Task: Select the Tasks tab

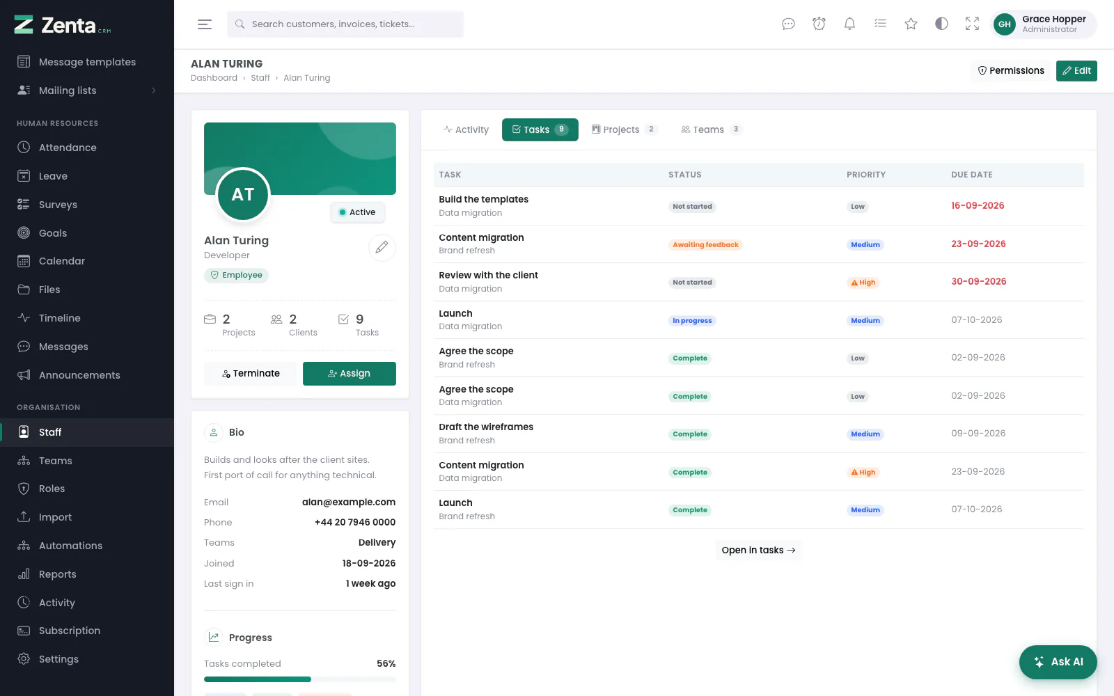Action: pyautogui.click(x=540, y=129)
